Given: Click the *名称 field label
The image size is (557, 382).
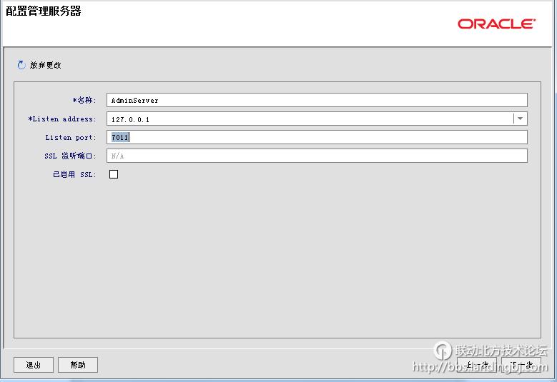Looking at the screenshot, I should [84, 100].
